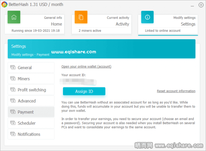The height and width of the screenshot is (151, 206).
Task: Click the icon beside Scheduler
Action: click(x=13, y=123)
